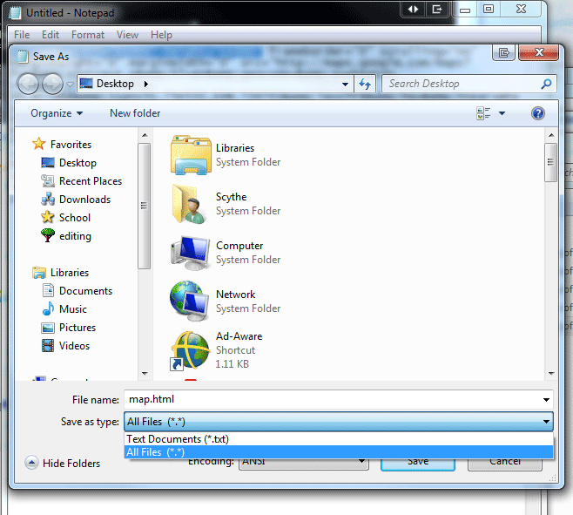The image size is (573, 515).
Task: Expand the Desktop breadcrumb arrow
Action: pyautogui.click(x=146, y=85)
